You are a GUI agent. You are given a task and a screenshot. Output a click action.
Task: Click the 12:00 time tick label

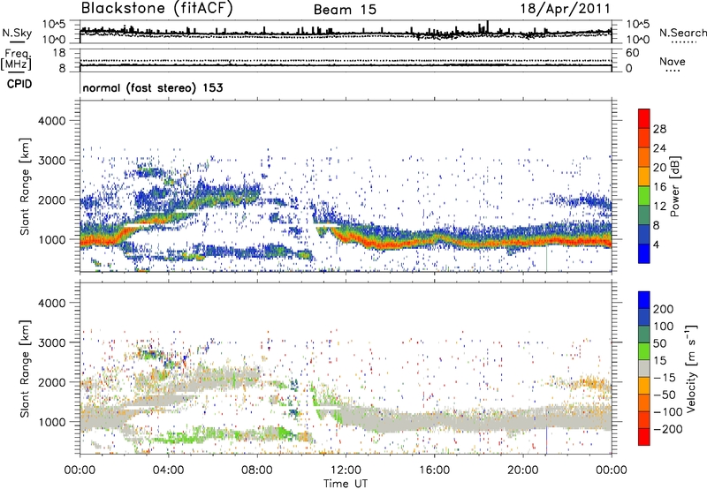tap(346, 470)
